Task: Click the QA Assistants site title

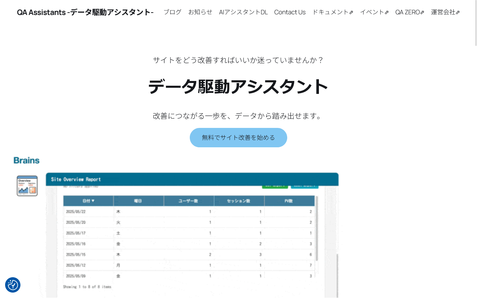Action: pyautogui.click(x=85, y=12)
